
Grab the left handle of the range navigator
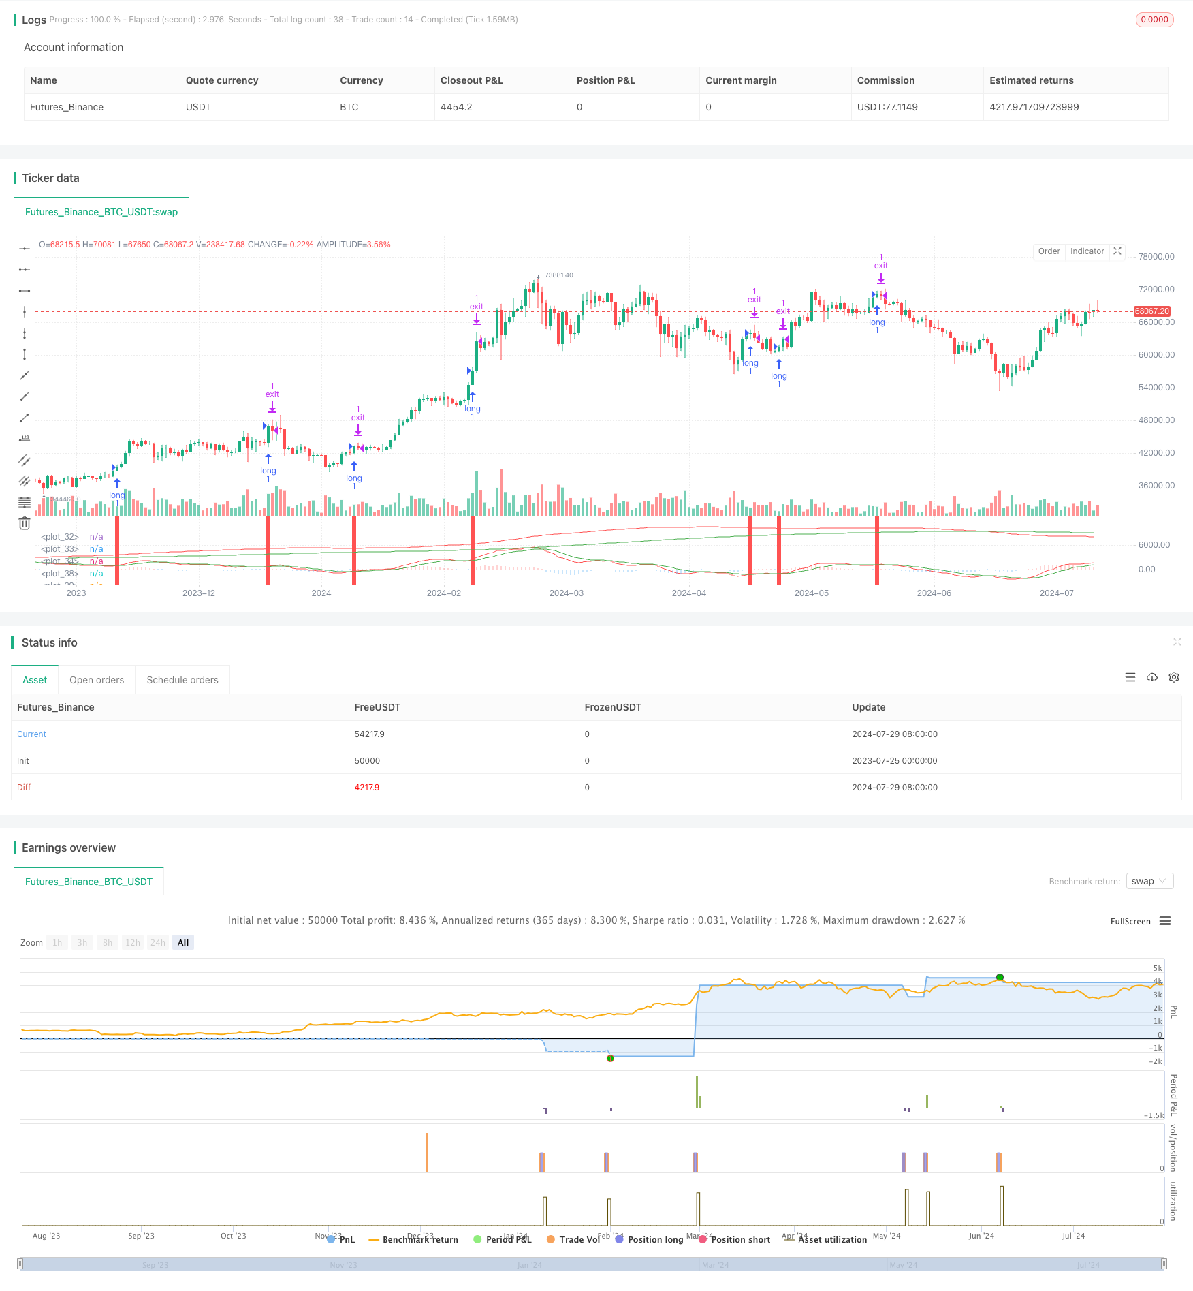20,1264
